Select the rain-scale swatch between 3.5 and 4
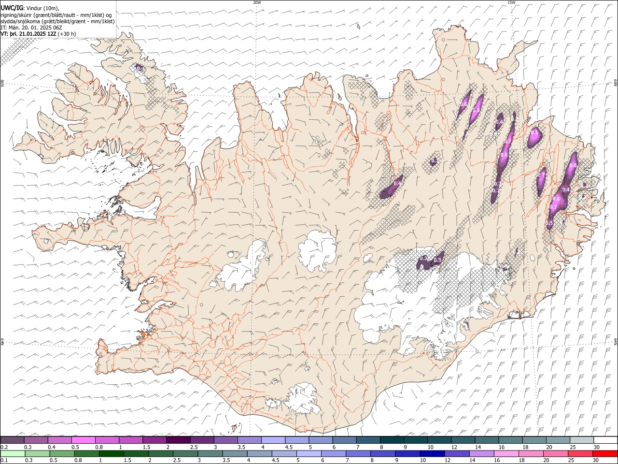Screen dimensions: 618x464 coord(235,453)
